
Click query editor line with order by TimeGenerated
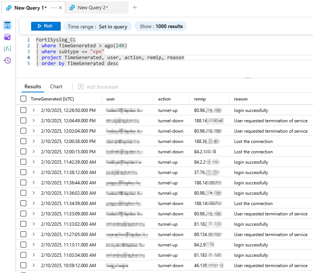80,63
